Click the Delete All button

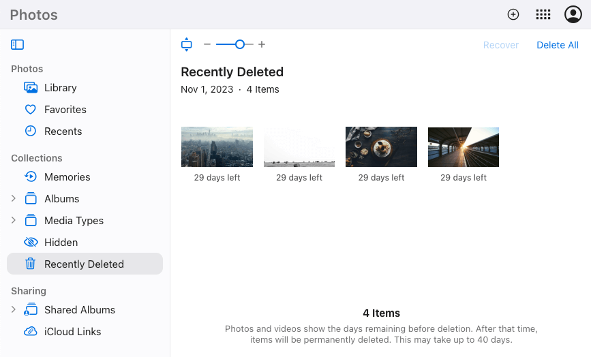click(557, 45)
